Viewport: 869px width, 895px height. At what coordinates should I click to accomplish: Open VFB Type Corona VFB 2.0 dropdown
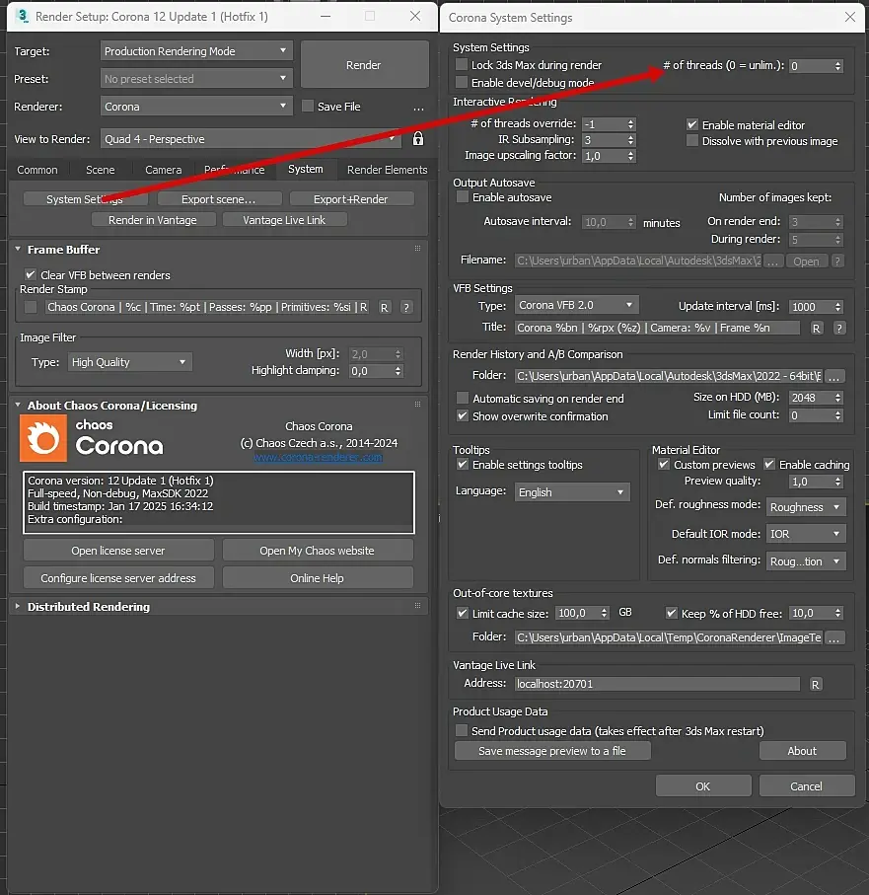pos(576,305)
